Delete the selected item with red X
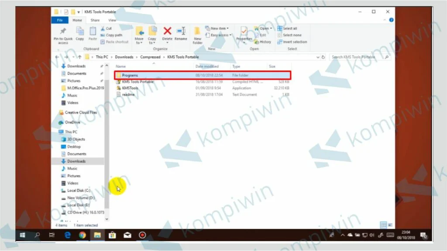This screenshot has height=251, width=447. coord(167,35)
